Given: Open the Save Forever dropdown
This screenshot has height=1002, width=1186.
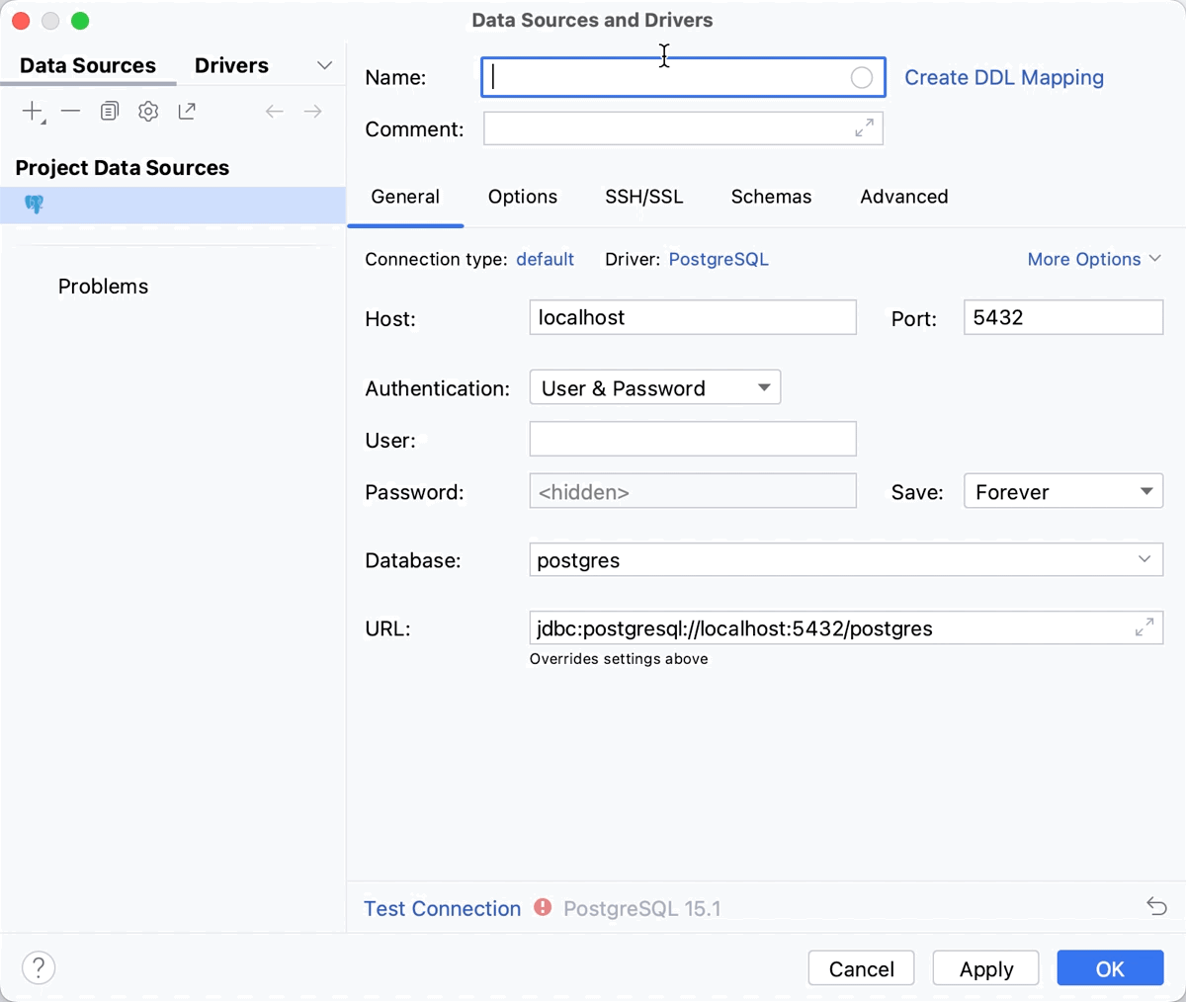Looking at the screenshot, I should pyautogui.click(x=1063, y=491).
